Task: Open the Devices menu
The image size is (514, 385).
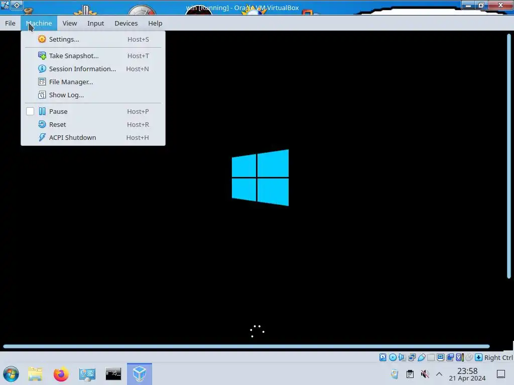Action: (126, 23)
